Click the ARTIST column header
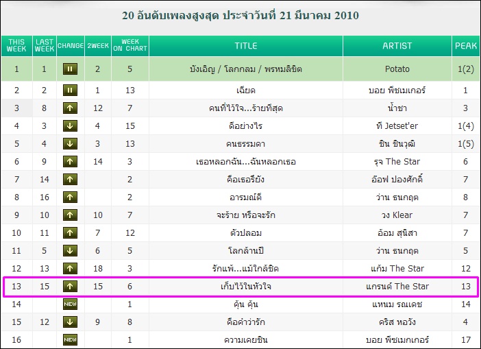Viewport: 481px width, 349px height. point(397,46)
